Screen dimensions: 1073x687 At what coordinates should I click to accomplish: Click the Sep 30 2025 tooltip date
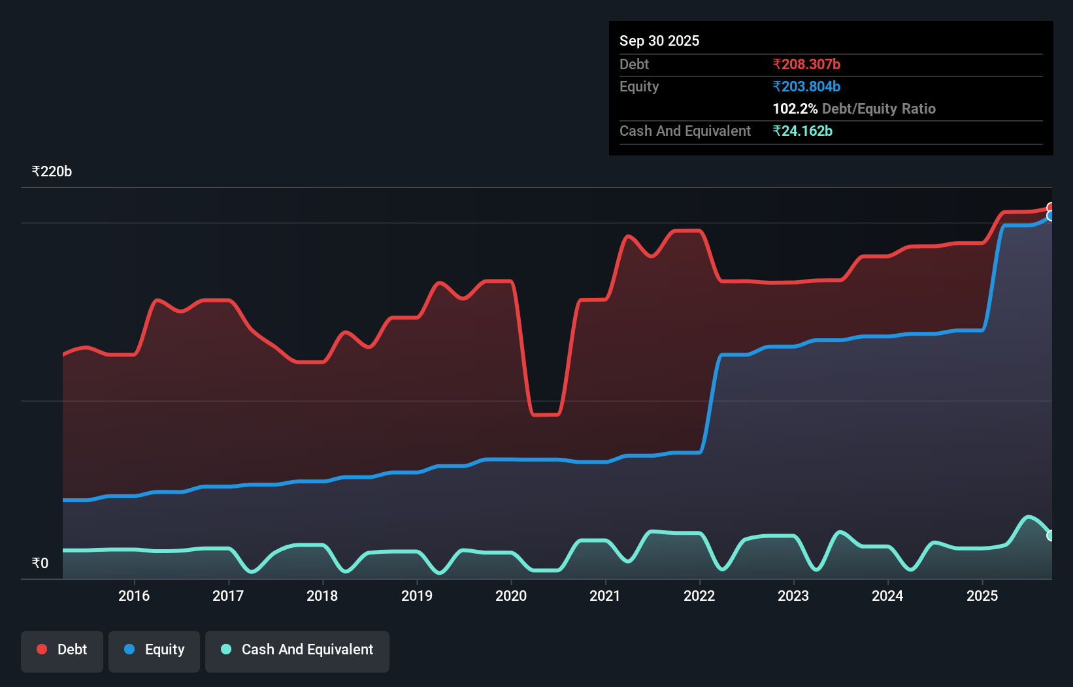659,40
